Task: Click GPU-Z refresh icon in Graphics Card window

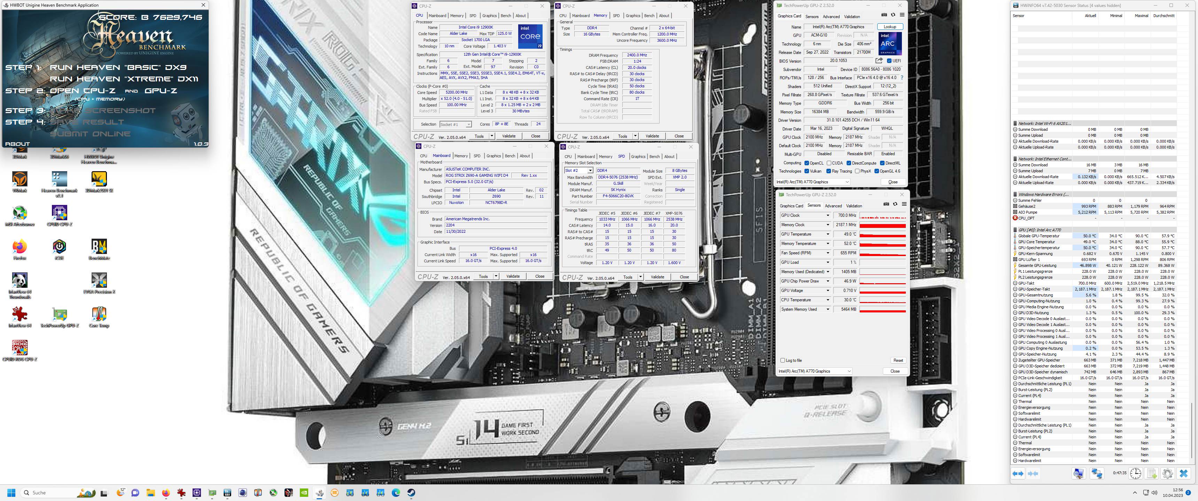Action: pos(893,15)
